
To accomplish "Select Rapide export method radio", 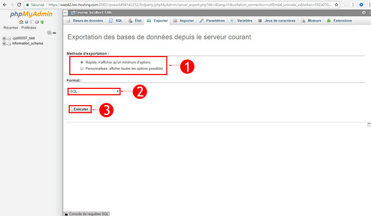I will coord(82,62).
